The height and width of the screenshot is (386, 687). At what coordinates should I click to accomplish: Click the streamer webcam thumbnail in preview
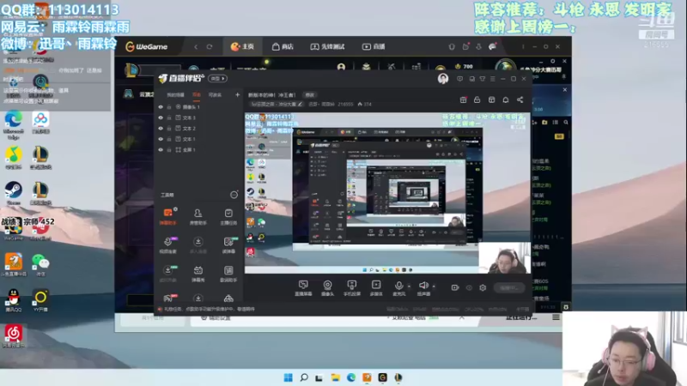tap(504, 258)
